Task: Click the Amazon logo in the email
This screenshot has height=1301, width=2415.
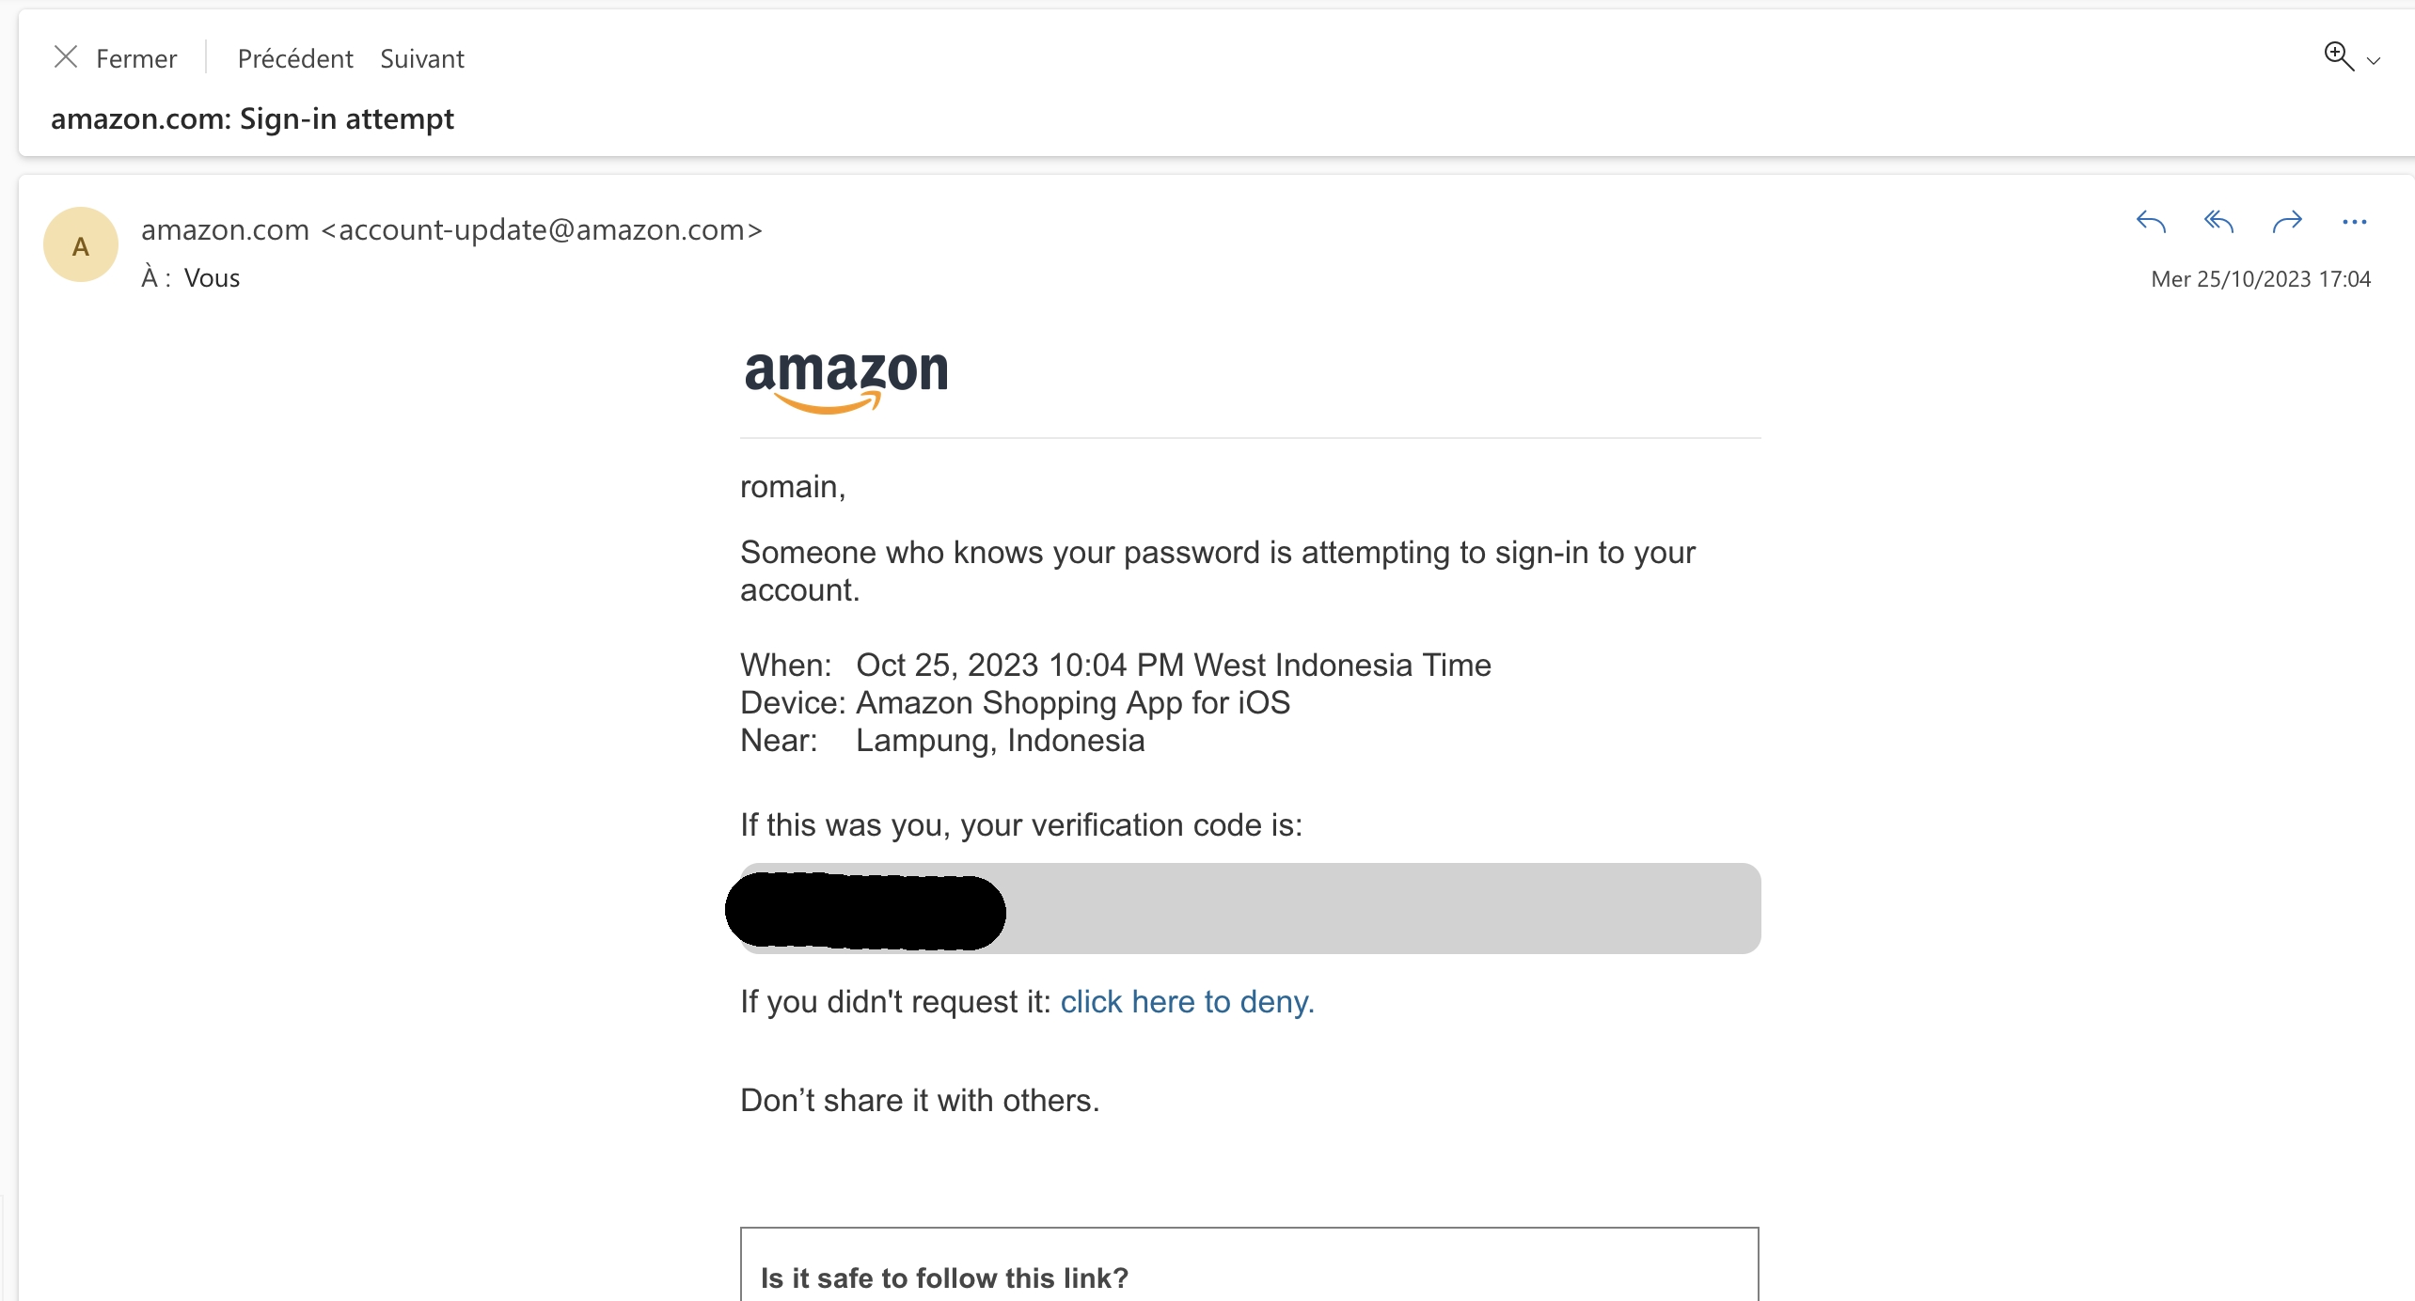Action: point(845,379)
